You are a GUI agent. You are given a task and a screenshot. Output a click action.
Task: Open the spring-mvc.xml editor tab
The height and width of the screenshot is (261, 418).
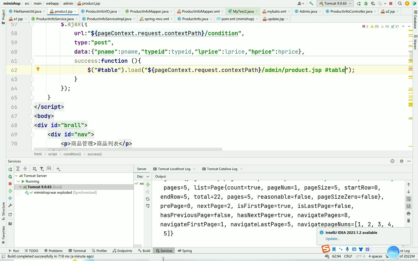pyautogui.click(x=156, y=19)
